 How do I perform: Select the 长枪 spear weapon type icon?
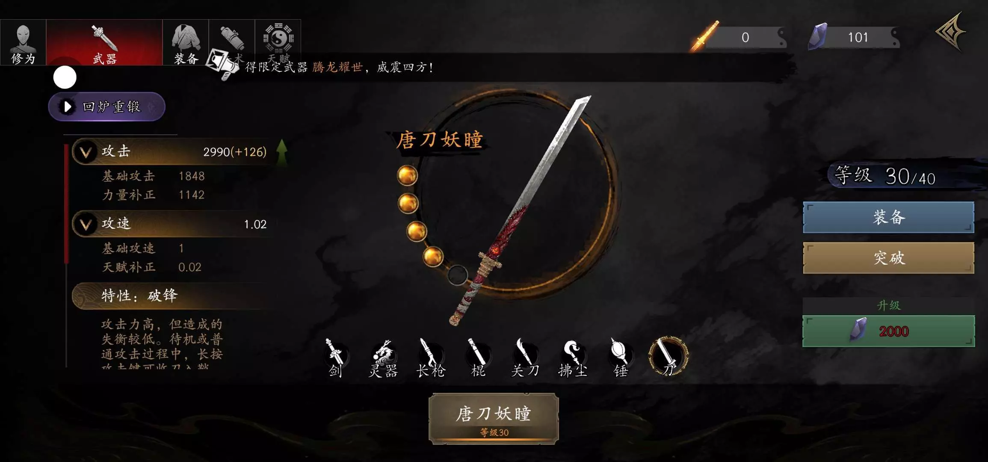(431, 358)
